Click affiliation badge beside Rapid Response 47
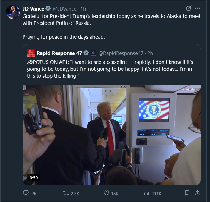210x202 pixels. click(93, 53)
